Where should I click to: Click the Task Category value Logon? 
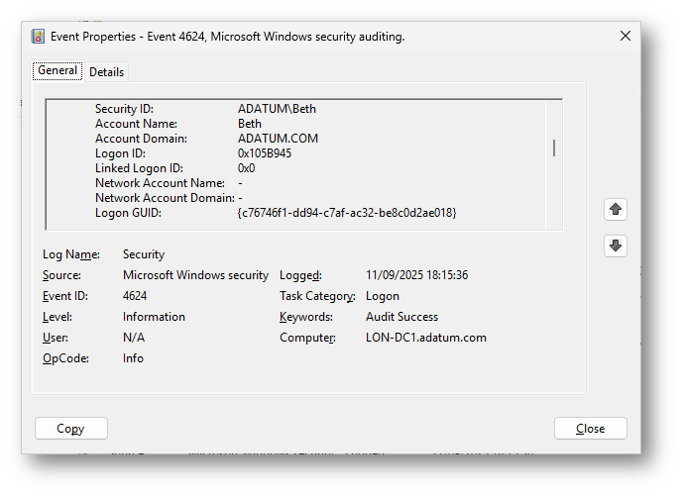383,296
